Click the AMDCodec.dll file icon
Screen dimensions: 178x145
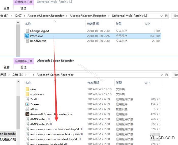(x=27, y=119)
